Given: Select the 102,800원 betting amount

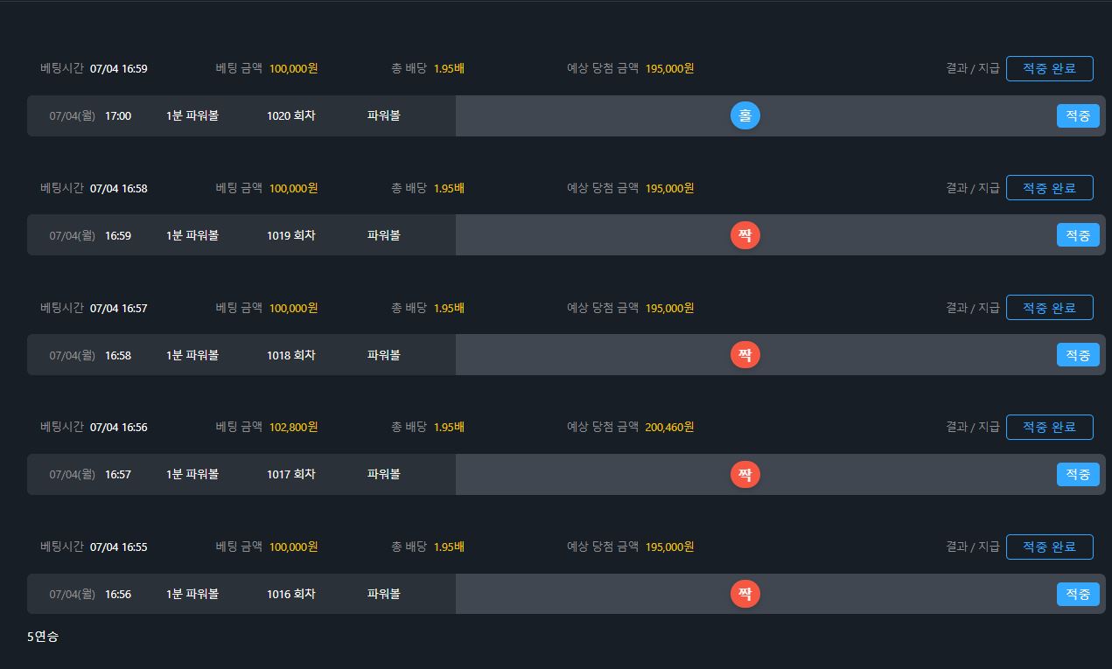Looking at the screenshot, I should point(293,427).
